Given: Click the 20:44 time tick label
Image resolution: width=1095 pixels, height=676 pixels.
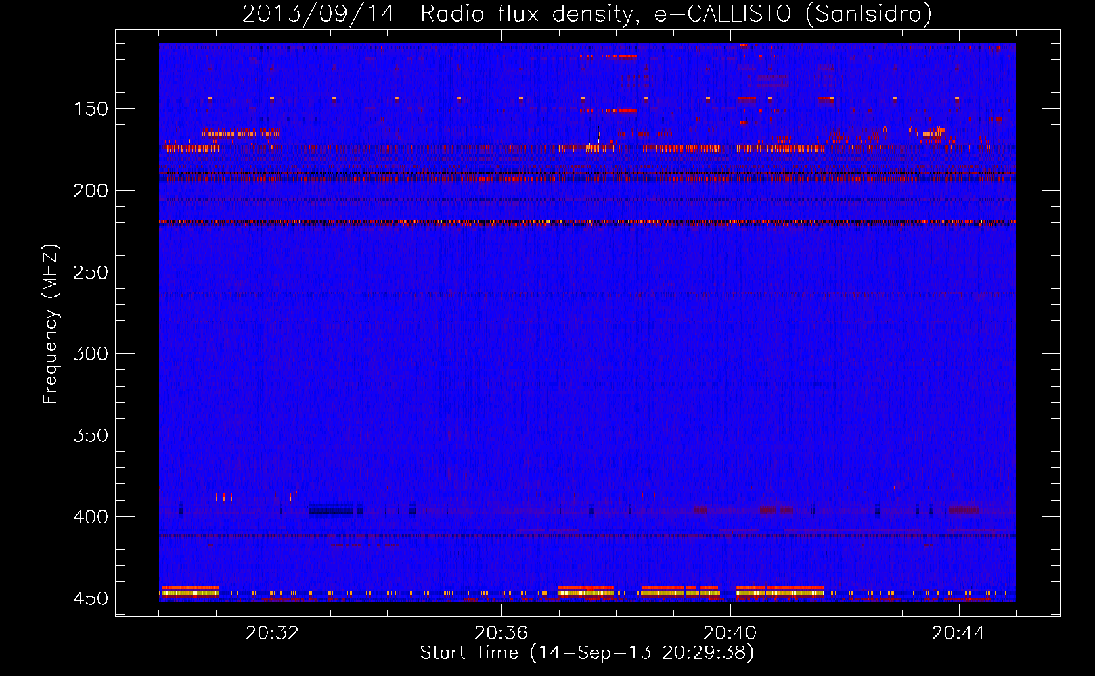Looking at the screenshot, I should pos(959,633).
